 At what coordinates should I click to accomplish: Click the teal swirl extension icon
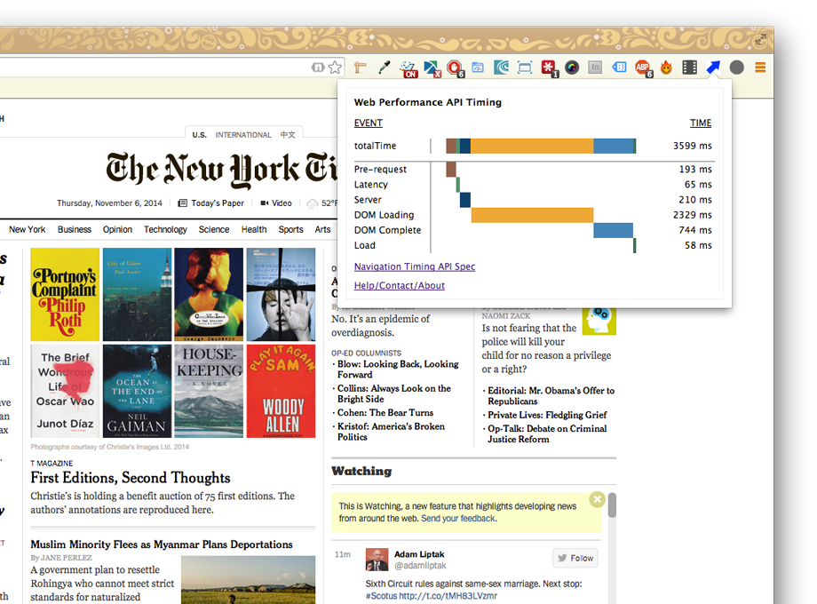[501, 68]
